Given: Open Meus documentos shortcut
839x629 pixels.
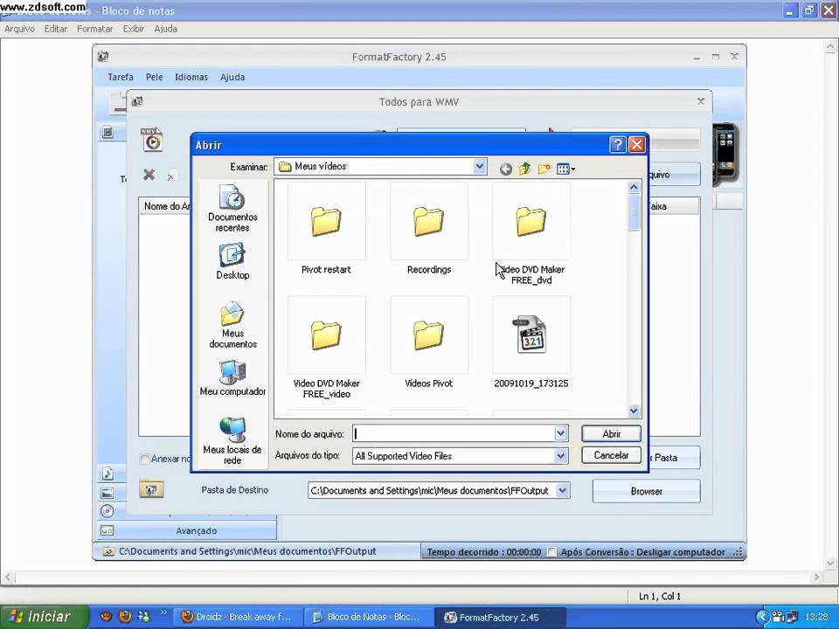Looking at the screenshot, I should [x=232, y=325].
